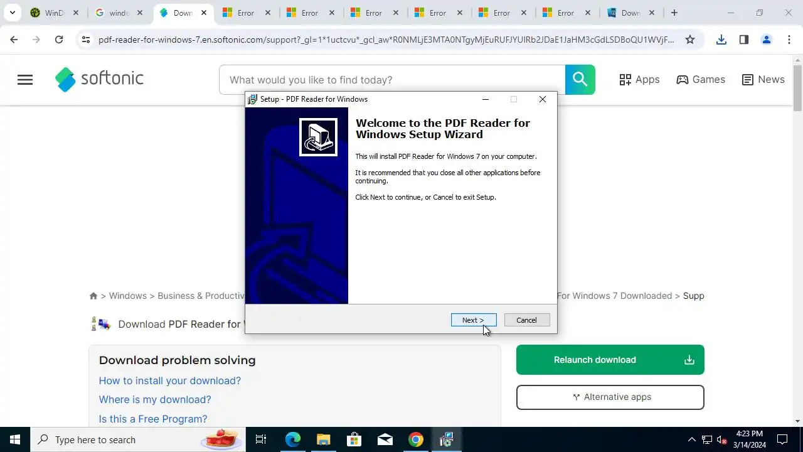Cancel the PDF Reader setup wizard
The height and width of the screenshot is (452, 803).
pyautogui.click(x=527, y=320)
